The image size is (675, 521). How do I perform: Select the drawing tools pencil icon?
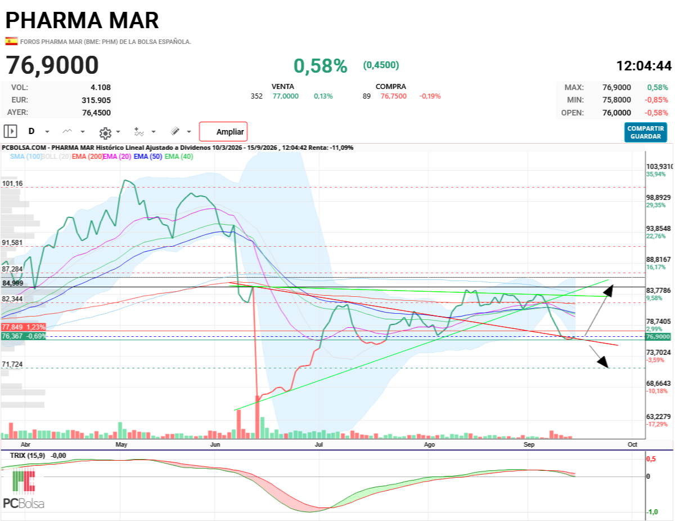175,131
